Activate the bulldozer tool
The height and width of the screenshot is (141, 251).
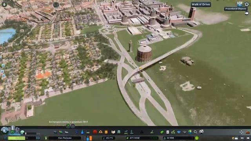[248, 132]
